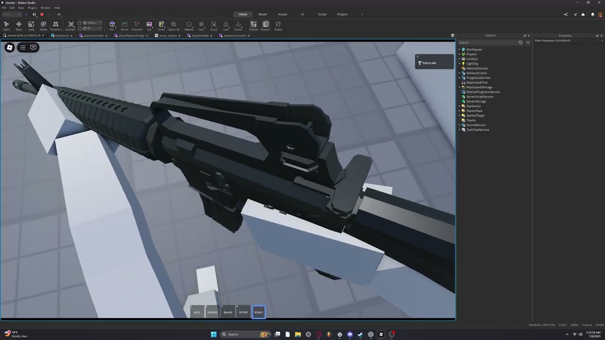Open the Windows Start menu

coord(213,334)
